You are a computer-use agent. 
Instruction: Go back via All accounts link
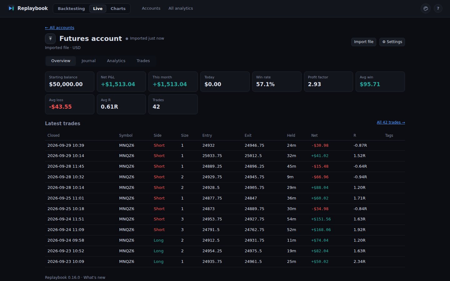(60, 27)
